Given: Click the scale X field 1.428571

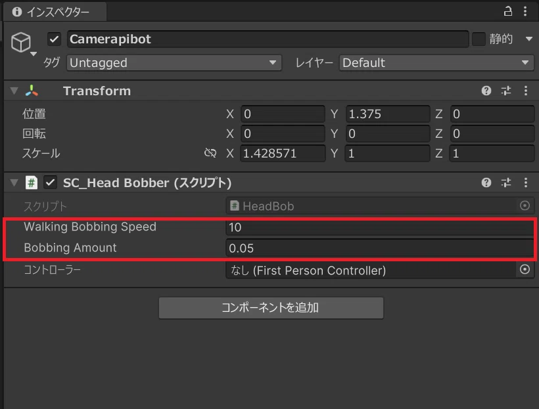Looking at the screenshot, I should (283, 154).
